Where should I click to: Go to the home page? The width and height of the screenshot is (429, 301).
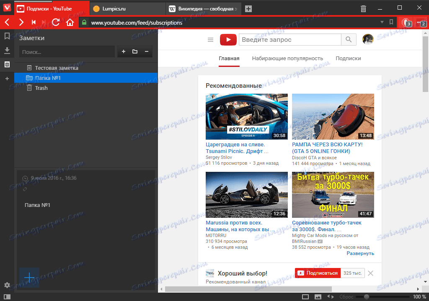[70, 22]
